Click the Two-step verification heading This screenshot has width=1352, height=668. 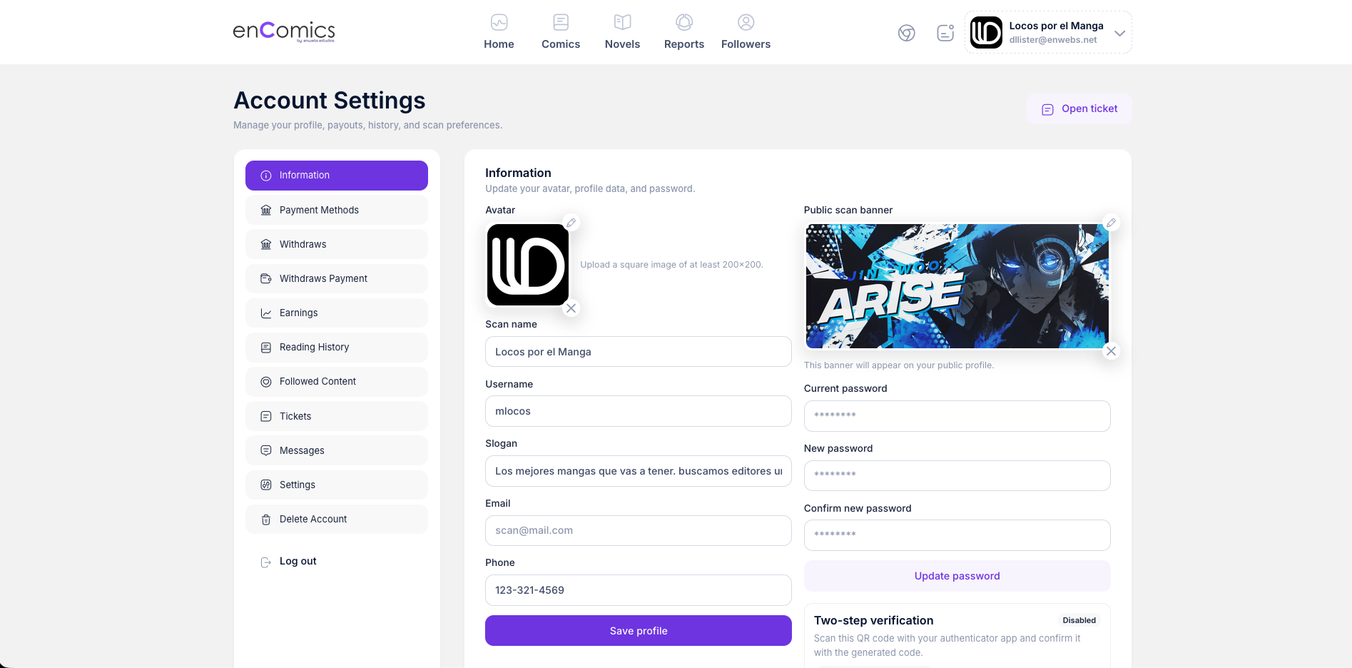tap(873, 621)
